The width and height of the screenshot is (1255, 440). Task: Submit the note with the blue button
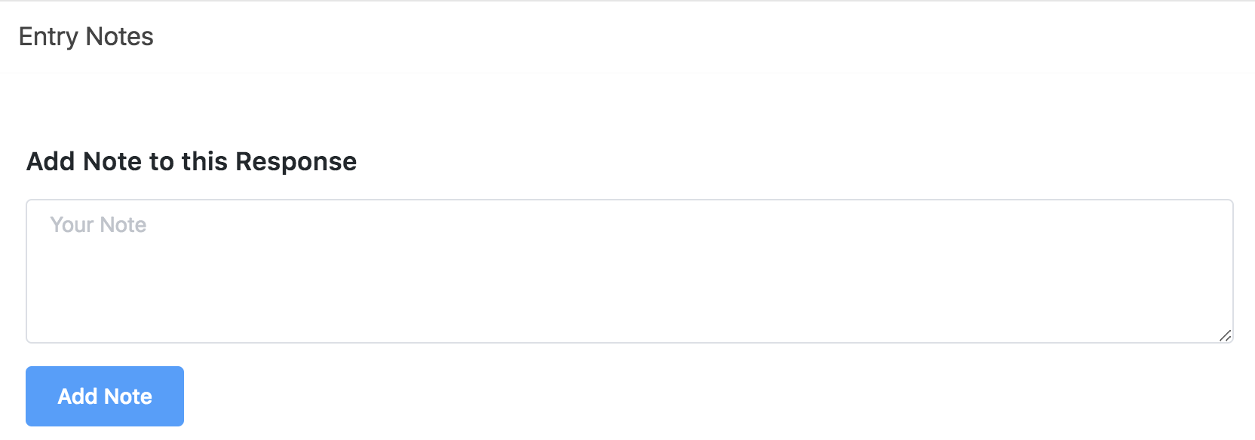(x=105, y=396)
